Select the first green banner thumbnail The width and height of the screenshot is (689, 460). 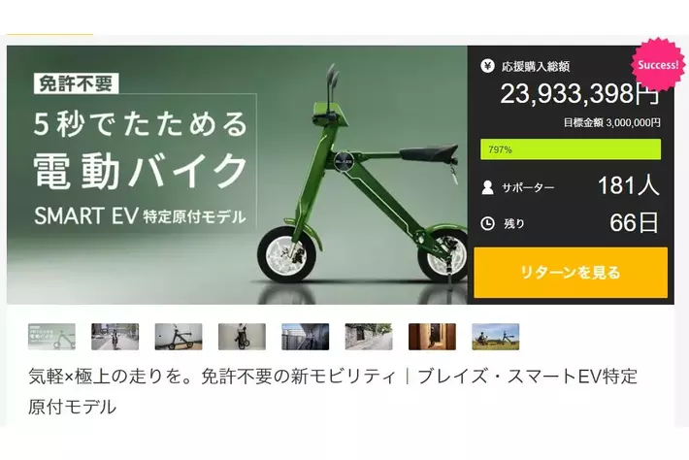pos(51,337)
